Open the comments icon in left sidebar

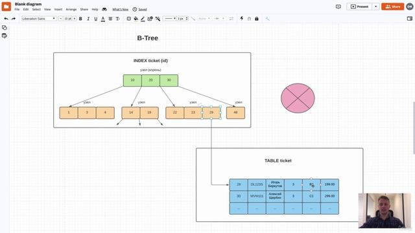5,36
